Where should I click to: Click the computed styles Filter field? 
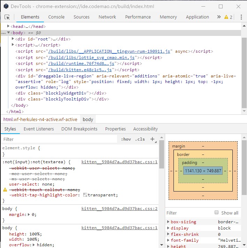click(x=190, y=213)
